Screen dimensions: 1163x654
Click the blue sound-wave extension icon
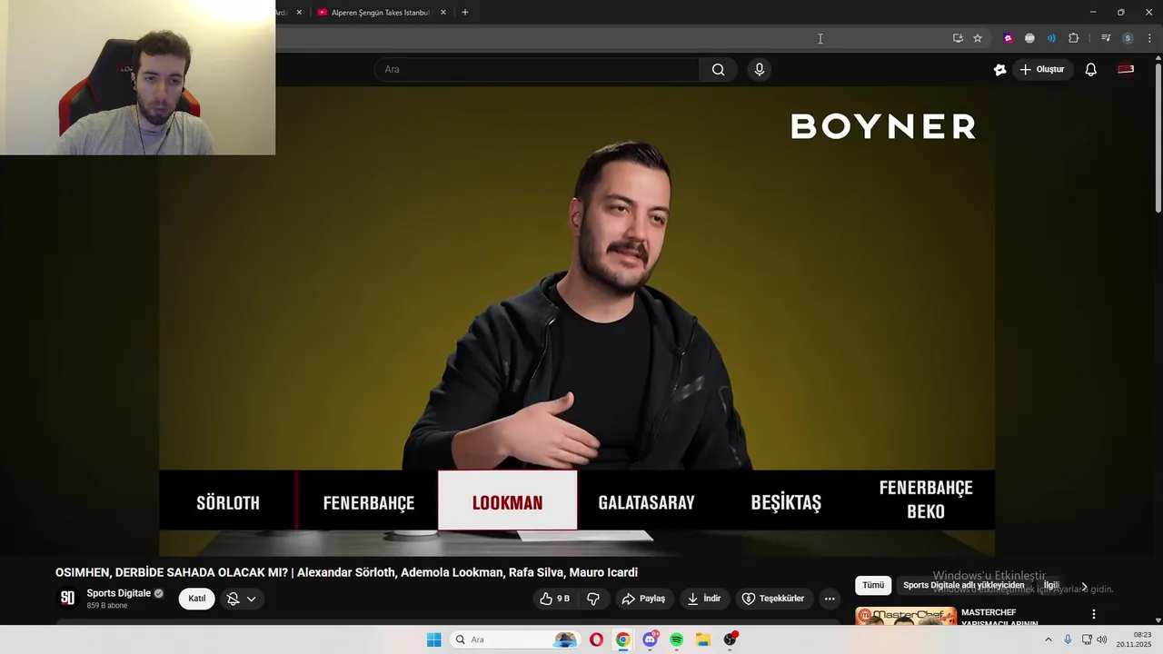click(1051, 38)
